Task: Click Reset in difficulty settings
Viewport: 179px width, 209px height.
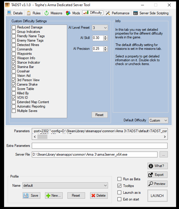Action: [100, 115]
